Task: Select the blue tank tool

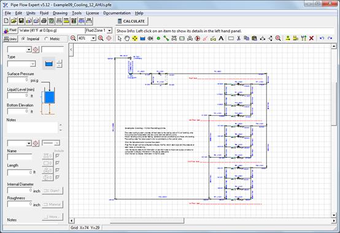Action: pos(142,39)
